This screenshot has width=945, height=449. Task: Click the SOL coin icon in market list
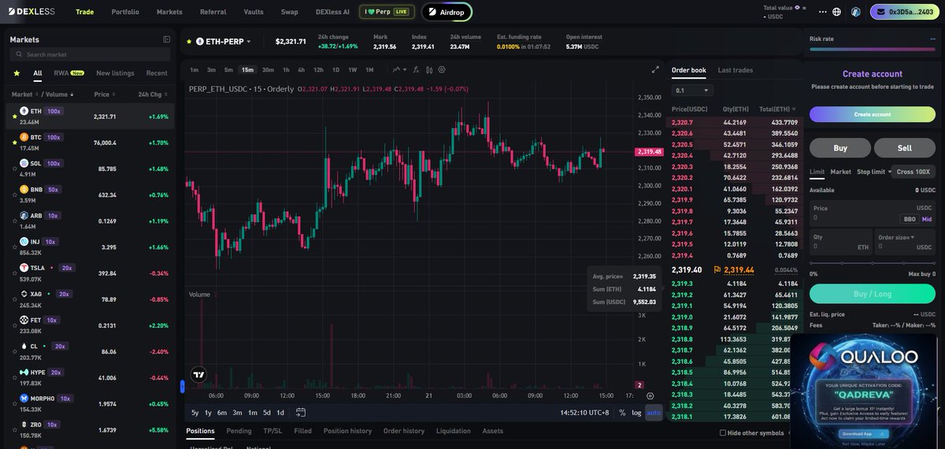[24, 163]
